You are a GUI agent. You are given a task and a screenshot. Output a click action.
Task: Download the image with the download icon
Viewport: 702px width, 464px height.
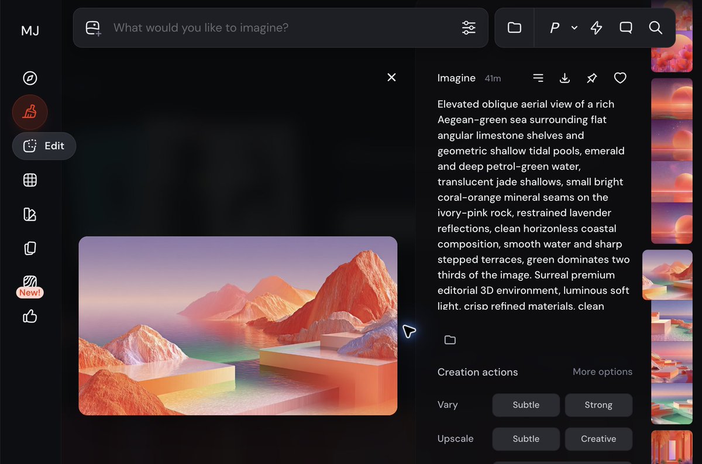[x=565, y=78]
